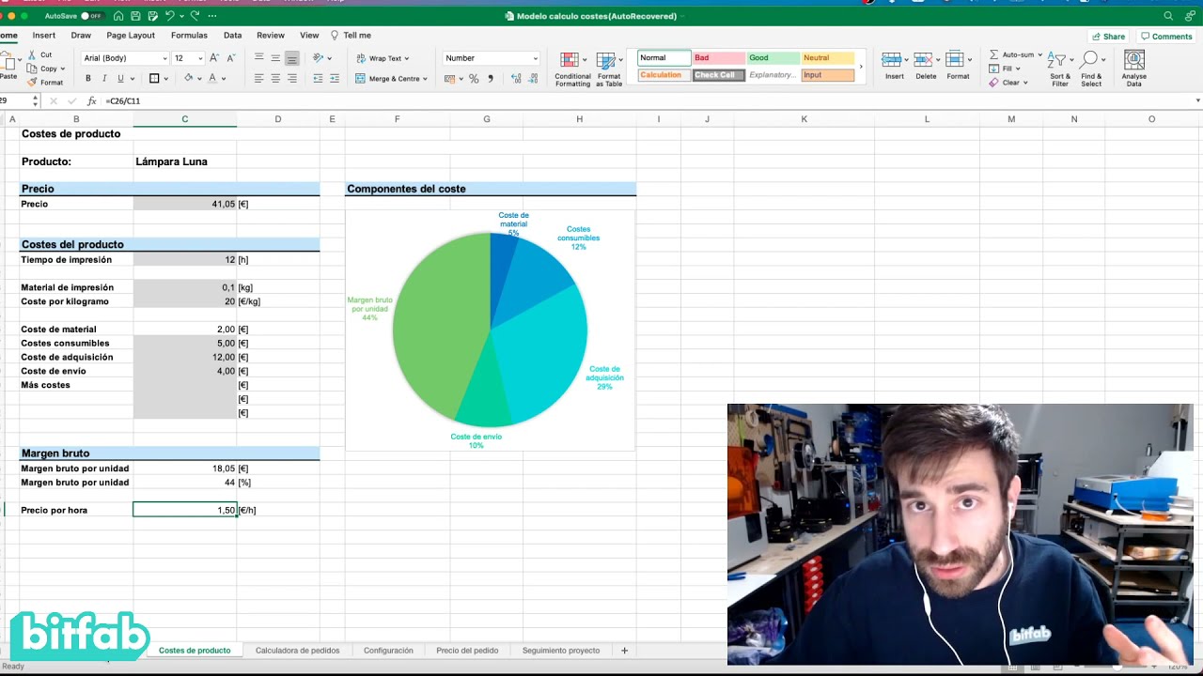1203x676 pixels.
Task: Apply the Good cell style
Action: [x=773, y=58]
